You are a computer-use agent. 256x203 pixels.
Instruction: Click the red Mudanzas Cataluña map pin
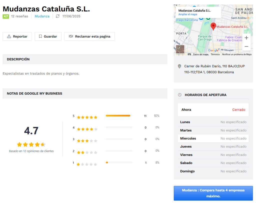click(x=213, y=26)
